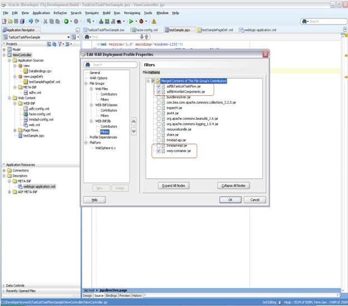This screenshot has height=306, width=348.
Task: Click the Collapse All Nodes button
Action: [x=233, y=186]
